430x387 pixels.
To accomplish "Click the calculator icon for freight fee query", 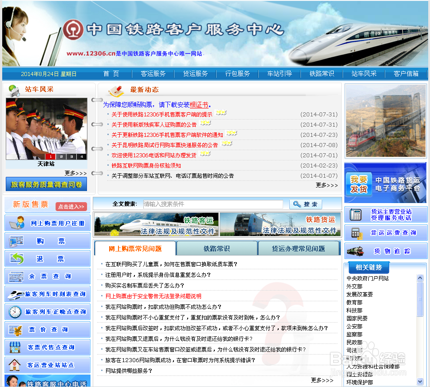I will 357,233.
